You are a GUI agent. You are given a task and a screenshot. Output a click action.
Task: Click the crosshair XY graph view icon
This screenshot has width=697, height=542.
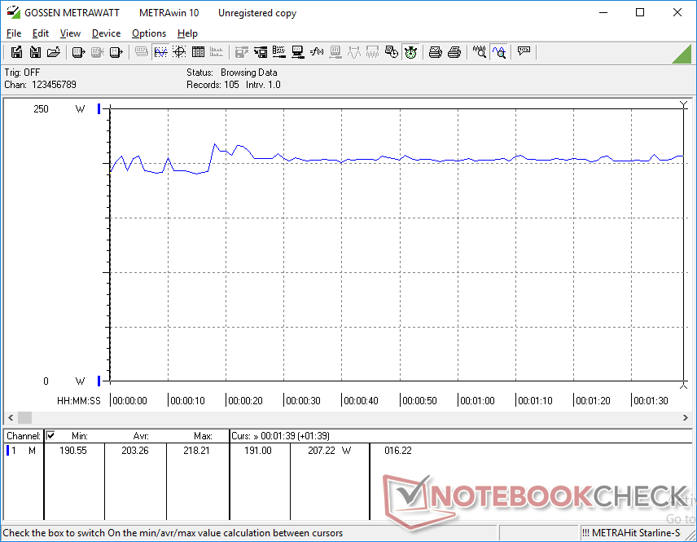pos(179,52)
